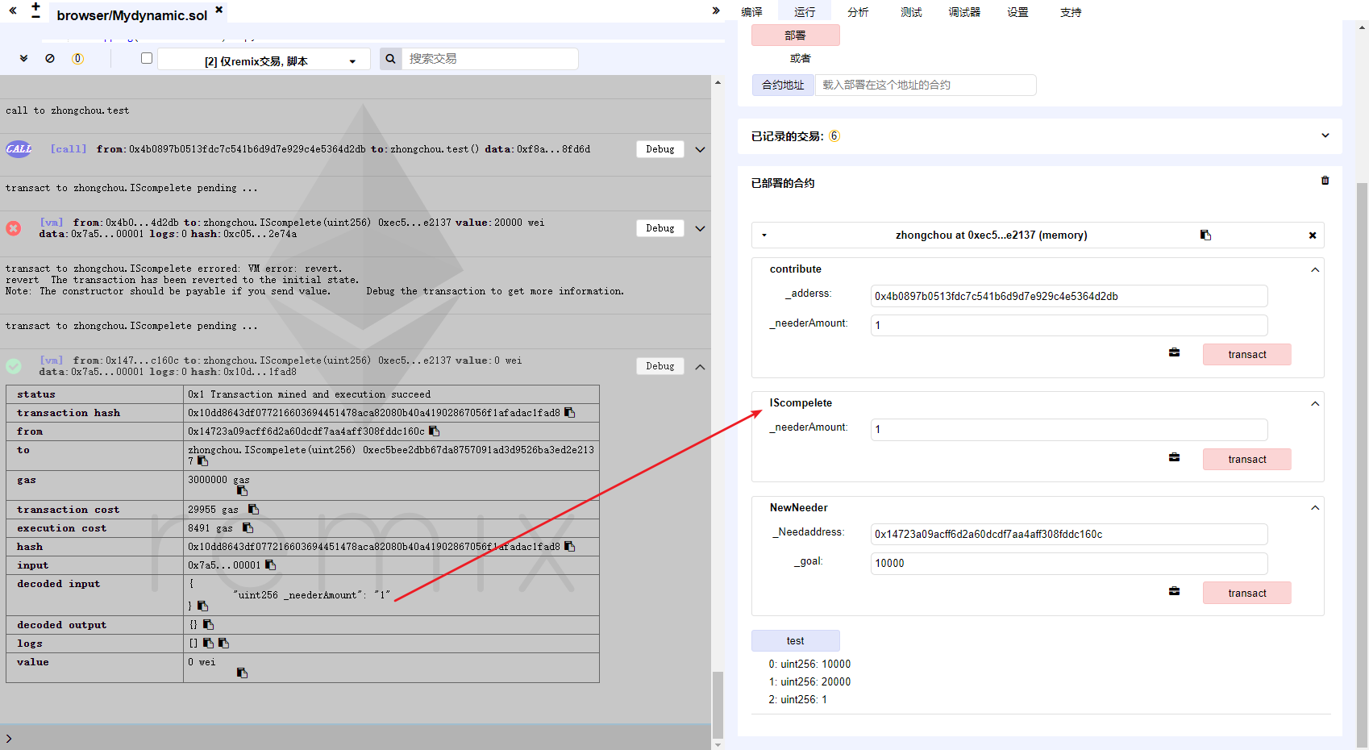The width and height of the screenshot is (1369, 750).
Task: Copy the logs value, first icon
Action: pos(208,644)
